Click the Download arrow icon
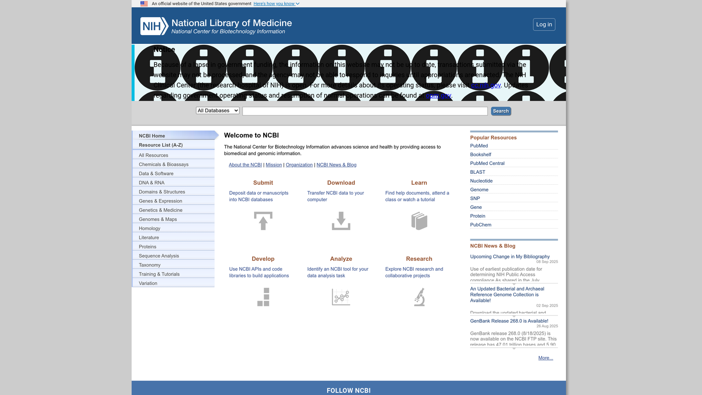The height and width of the screenshot is (395, 702). (341, 221)
